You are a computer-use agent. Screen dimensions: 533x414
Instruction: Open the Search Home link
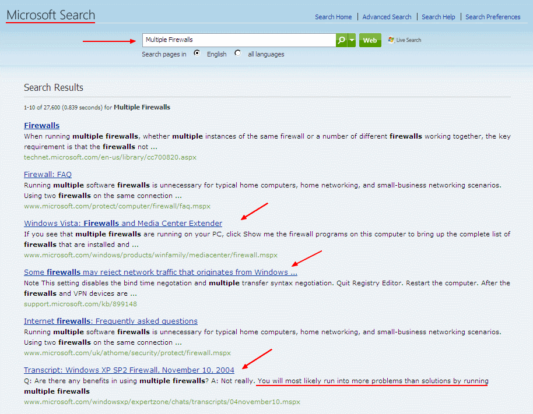[333, 17]
